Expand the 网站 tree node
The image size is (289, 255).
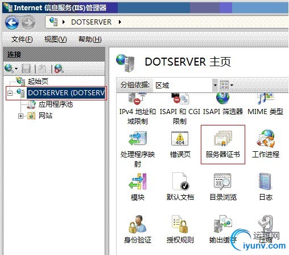[x=20, y=116]
